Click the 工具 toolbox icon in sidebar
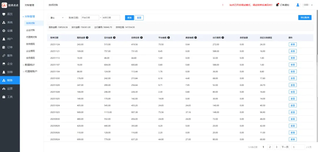This screenshot has height=152, width=318. point(4,97)
